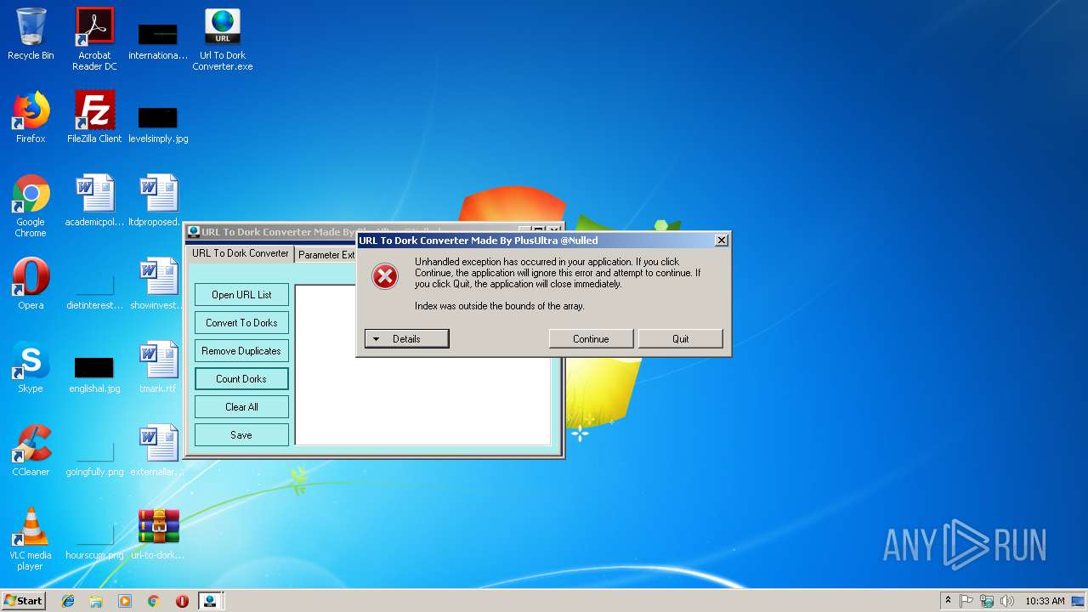The width and height of the screenshot is (1088, 612).
Task: Expand the Details section of error dialog
Action: tap(406, 338)
